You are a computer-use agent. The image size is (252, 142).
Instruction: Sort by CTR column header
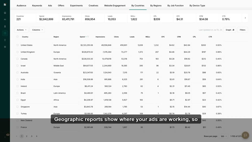click(x=210, y=37)
